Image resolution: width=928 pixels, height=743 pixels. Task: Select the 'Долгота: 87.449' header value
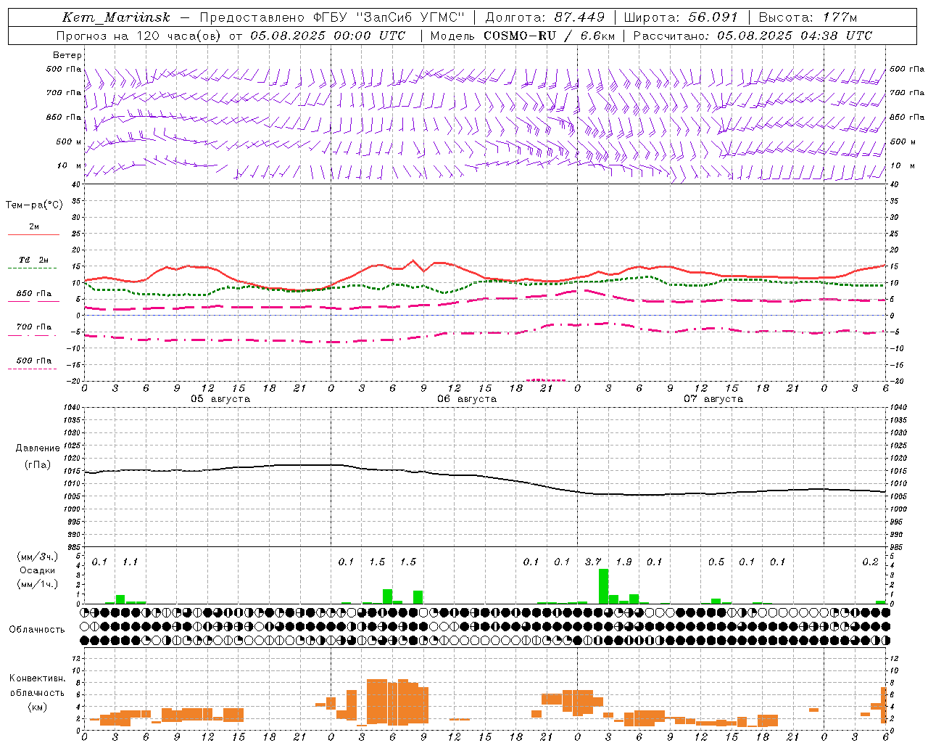point(545,17)
